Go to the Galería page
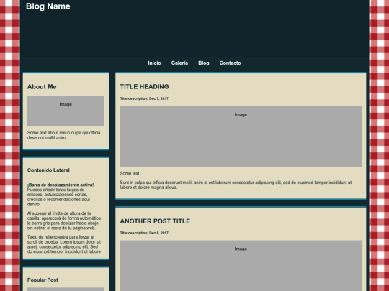This screenshot has width=389, height=291. pos(179,63)
